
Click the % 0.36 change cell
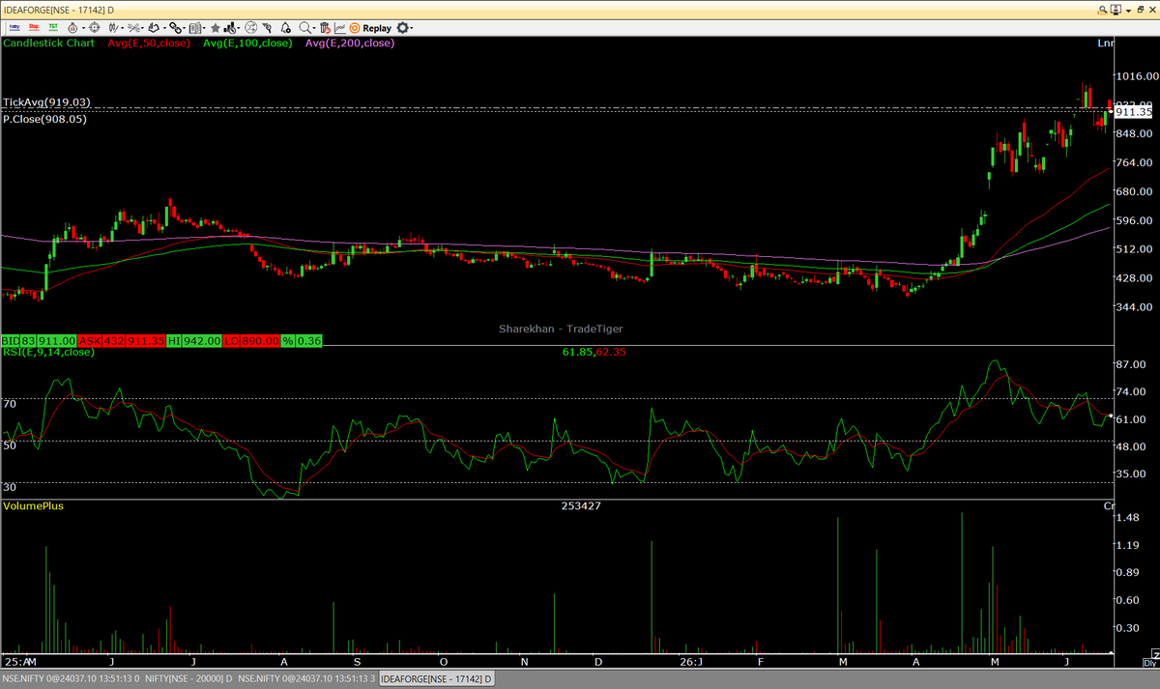point(302,340)
